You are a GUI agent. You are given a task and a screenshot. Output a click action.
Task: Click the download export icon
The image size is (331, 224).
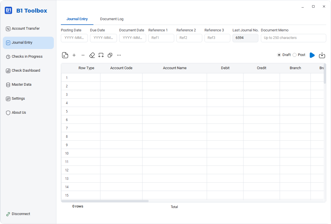[322, 55]
